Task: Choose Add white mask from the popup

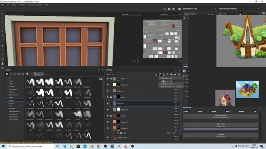Action: coord(171,78)
